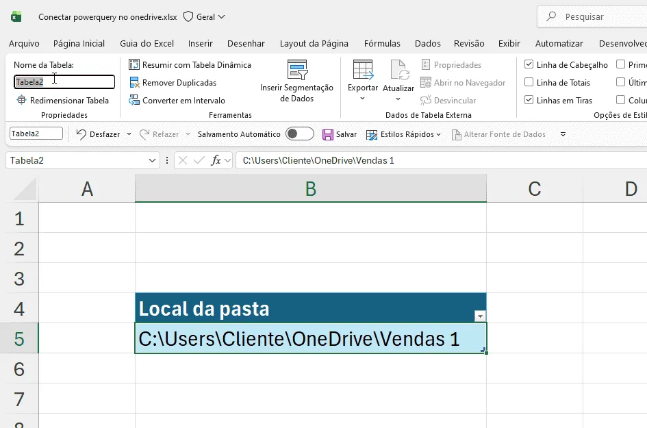Viewport: 647px width, 428px height.
Task: Click the formula bar path text
Action: (318, 160)
